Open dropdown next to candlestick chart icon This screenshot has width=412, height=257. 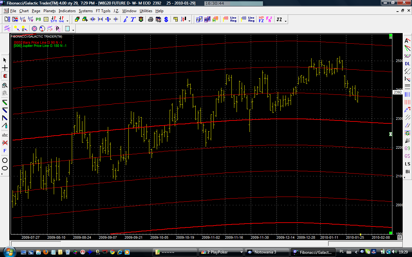tap(189, 21)
